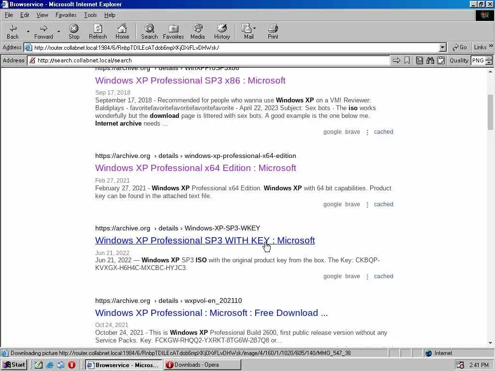The width and height of the screenshot is (495, 371).
Task: Expand the Links toolbar chevron
Action: (x=491, y=46)
